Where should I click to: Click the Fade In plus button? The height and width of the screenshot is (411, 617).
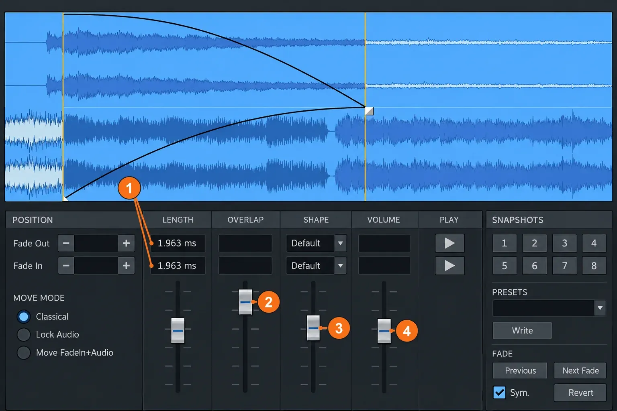pyautogui.click(x=126, y=266)
